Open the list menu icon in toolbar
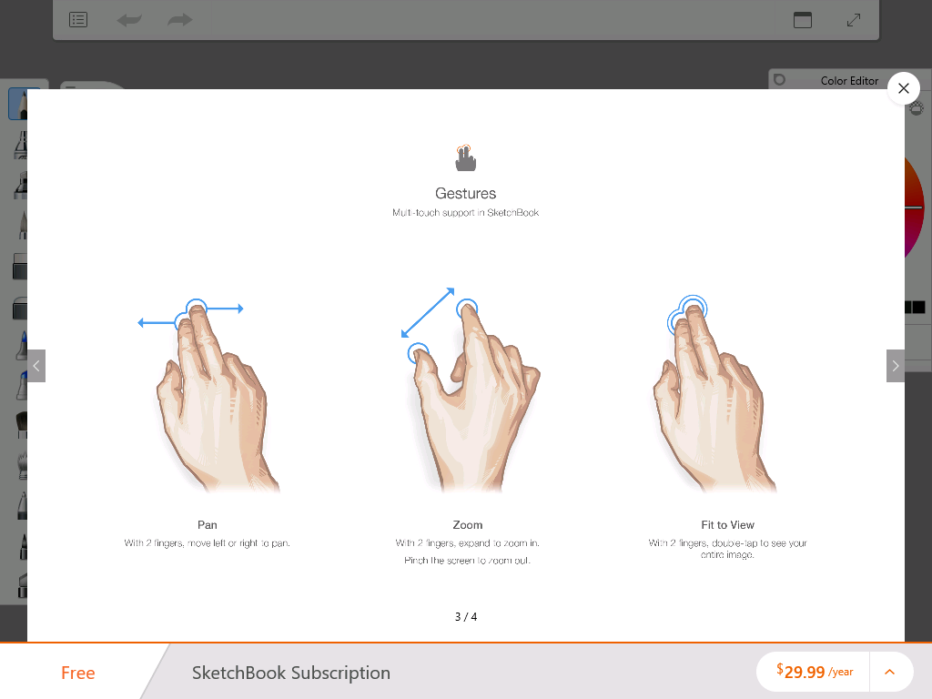This screenshot has width=932, height=699. pos(78,20)
